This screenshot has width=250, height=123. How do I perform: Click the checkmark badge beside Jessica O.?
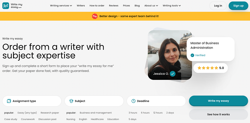(x=173, y=74)
